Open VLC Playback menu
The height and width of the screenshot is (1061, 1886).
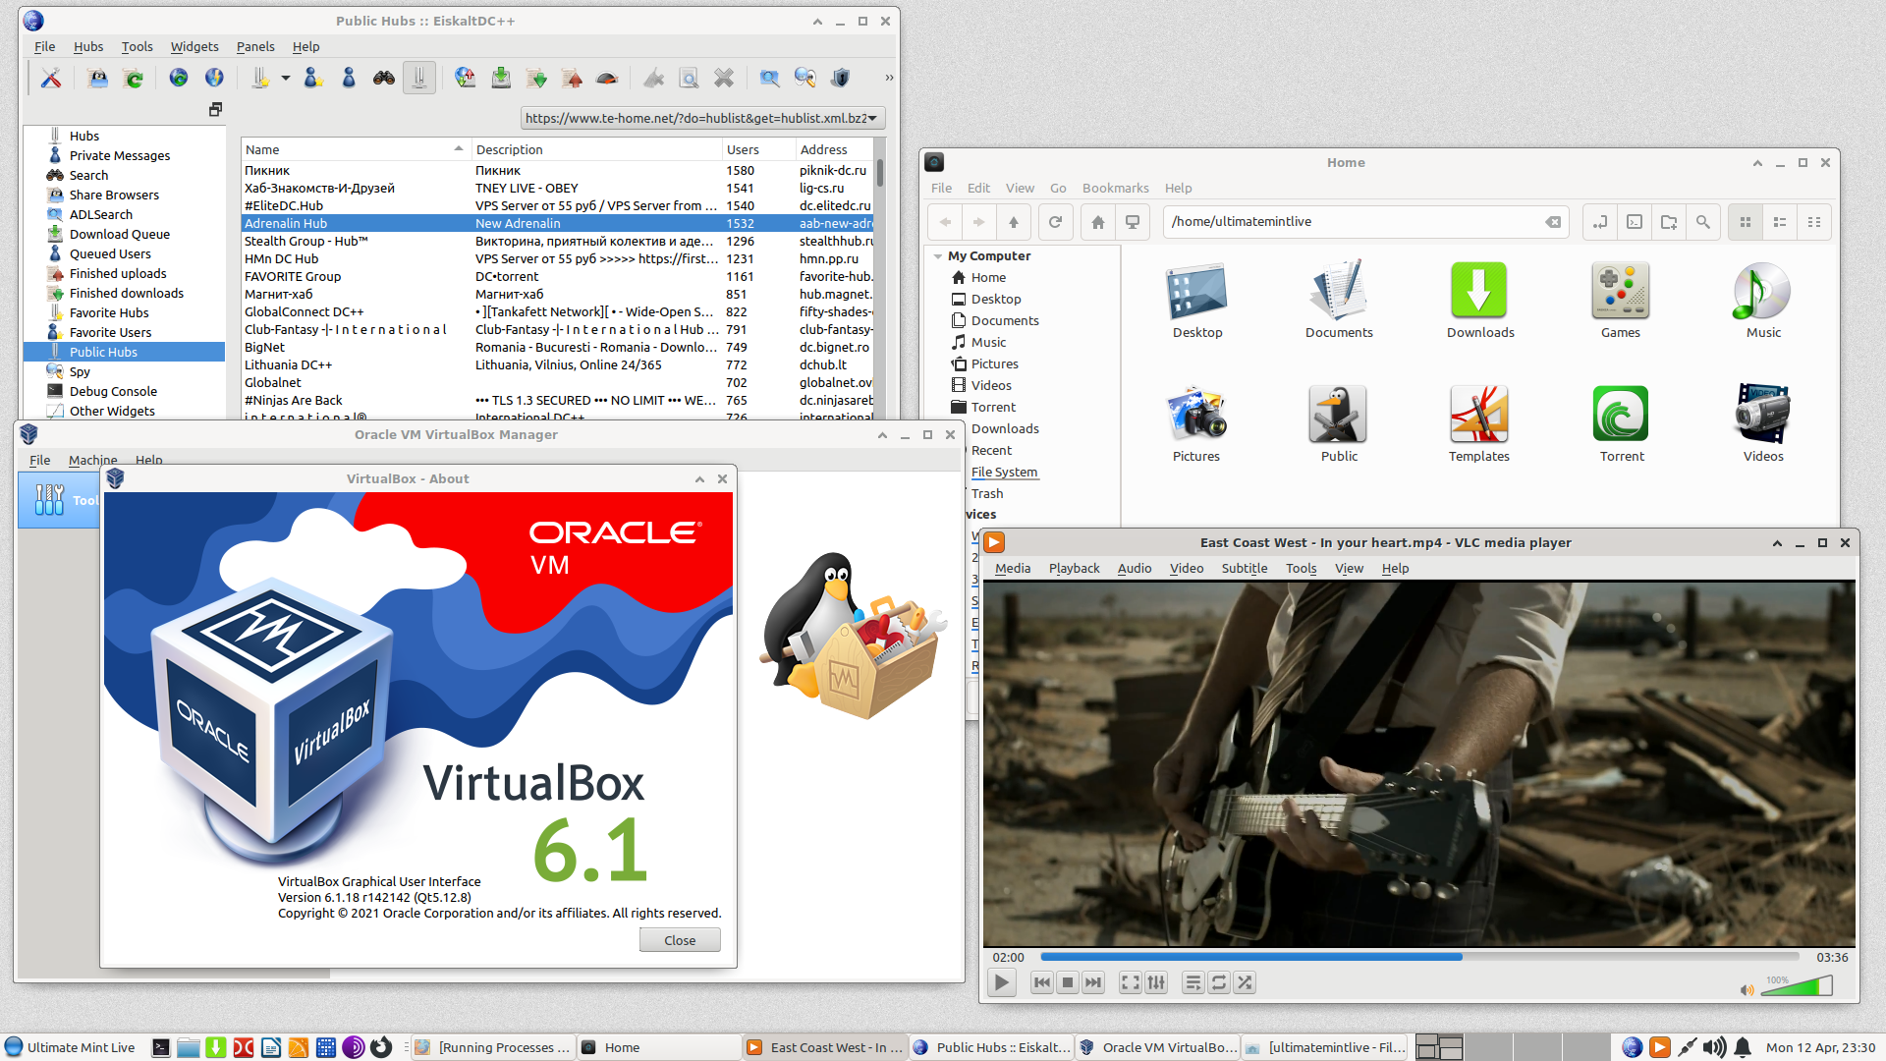pyautogui.click(x=1074, y=568)
